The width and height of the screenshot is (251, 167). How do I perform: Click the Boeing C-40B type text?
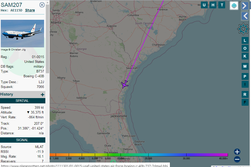click(x=34, y=76)
